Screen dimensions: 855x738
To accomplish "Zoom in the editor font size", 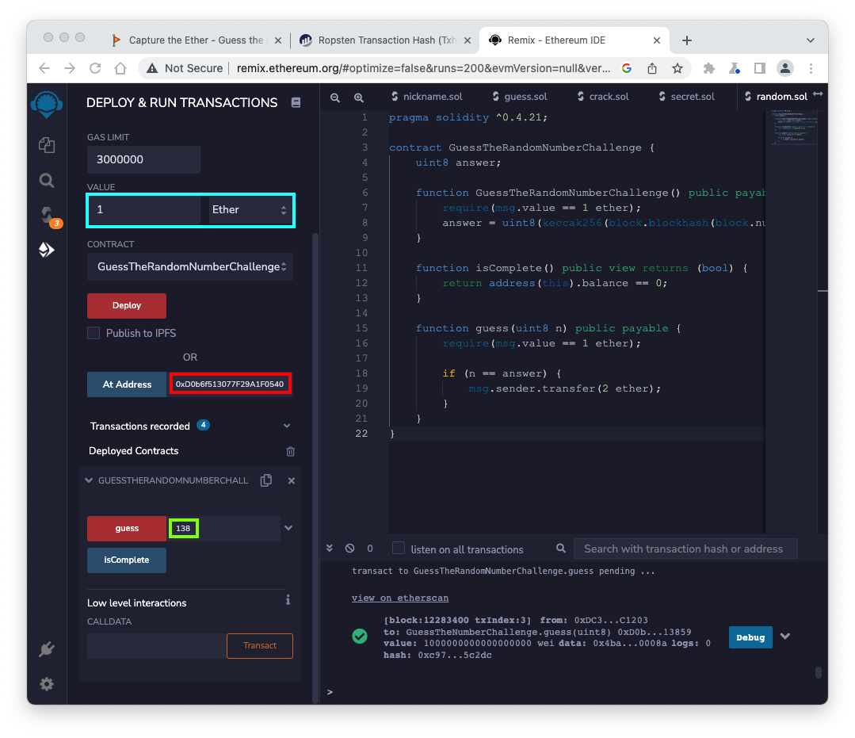I will 359,97.
